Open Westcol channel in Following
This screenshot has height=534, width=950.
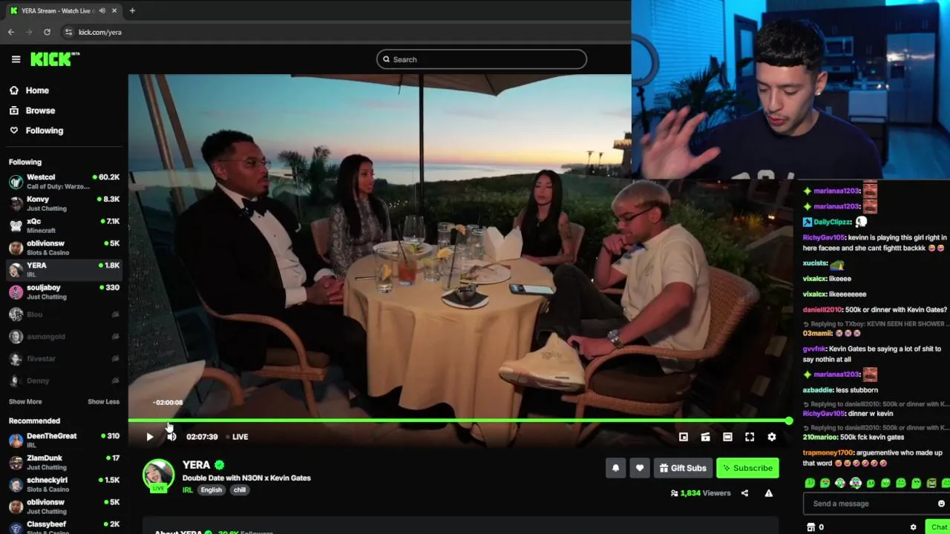(x=64, y=182)
